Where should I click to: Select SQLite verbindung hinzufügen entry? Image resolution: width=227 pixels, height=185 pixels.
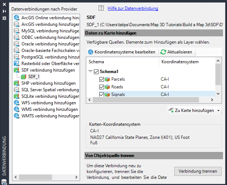(50, 96)
